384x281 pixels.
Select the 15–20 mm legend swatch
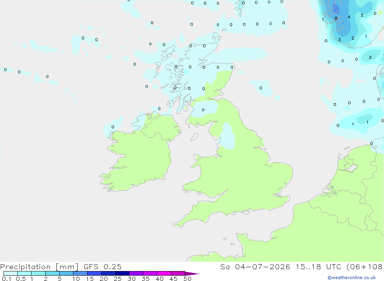(94, 273)
